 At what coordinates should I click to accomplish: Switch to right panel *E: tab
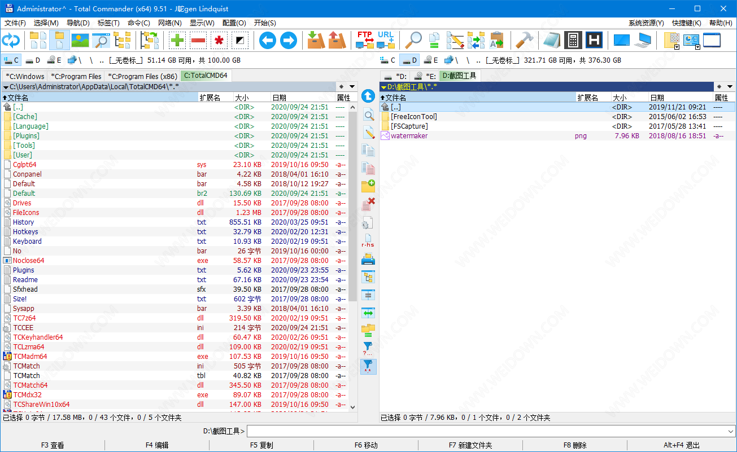tap(424, 76)
